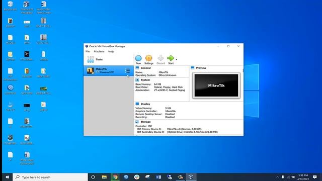Click the Display section screen icon
This screenshot has height=181, width=322.
(137, 104)
